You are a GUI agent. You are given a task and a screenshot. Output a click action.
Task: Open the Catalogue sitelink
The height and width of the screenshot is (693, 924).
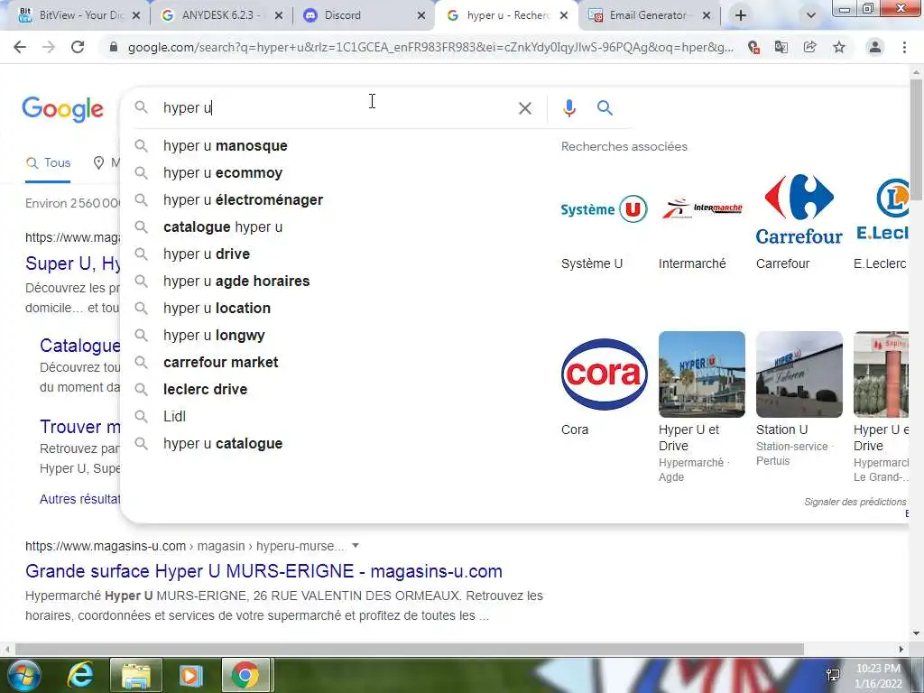pos(79,346)
